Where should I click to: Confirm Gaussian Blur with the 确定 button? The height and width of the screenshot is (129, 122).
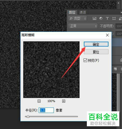click(x=96, y=44)
